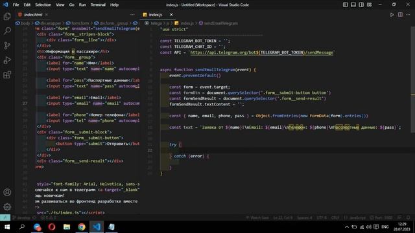
Task: Open the Run and Debug view
Action: pos(7,60)
